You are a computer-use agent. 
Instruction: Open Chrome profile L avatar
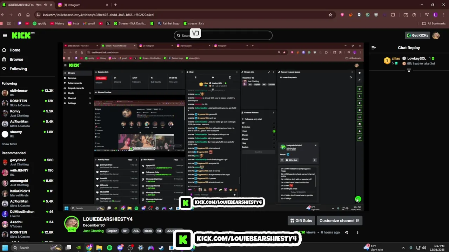pyautogui.click(x=435, y=15)
